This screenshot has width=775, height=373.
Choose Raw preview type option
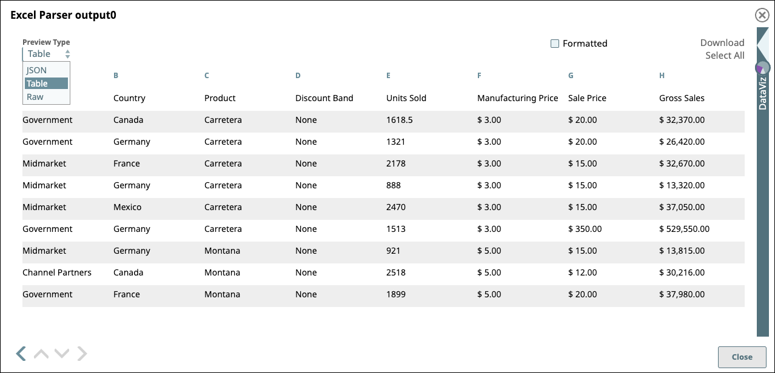tap(35, 97)
